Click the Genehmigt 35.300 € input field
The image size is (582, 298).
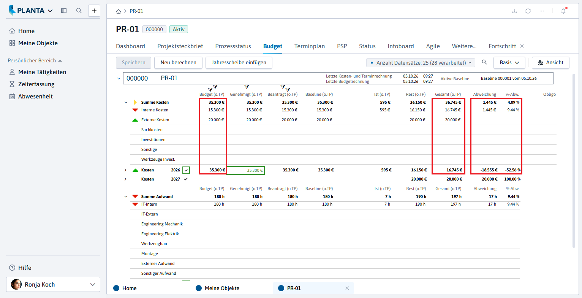pos(246,170)
